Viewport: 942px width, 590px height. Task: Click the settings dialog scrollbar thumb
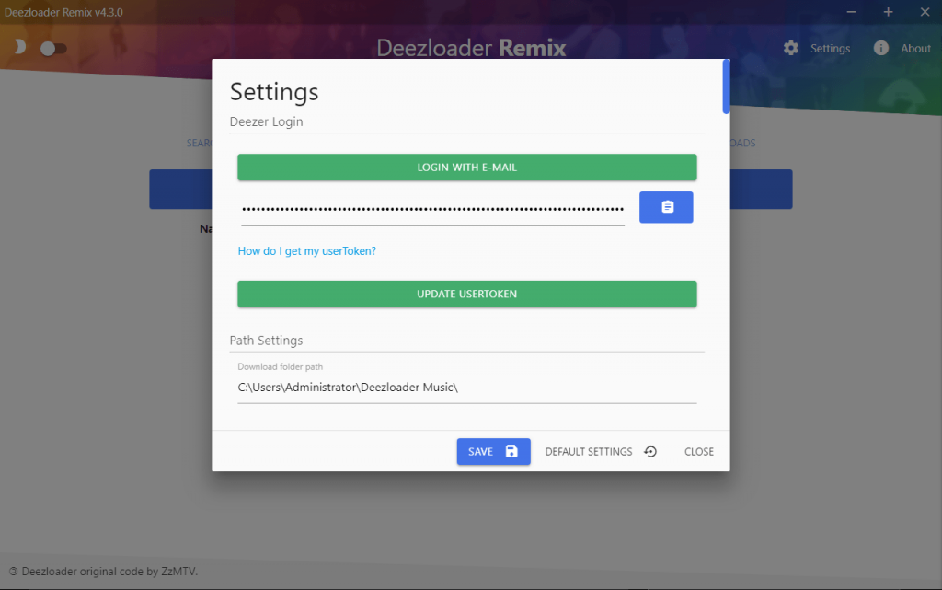726,87
